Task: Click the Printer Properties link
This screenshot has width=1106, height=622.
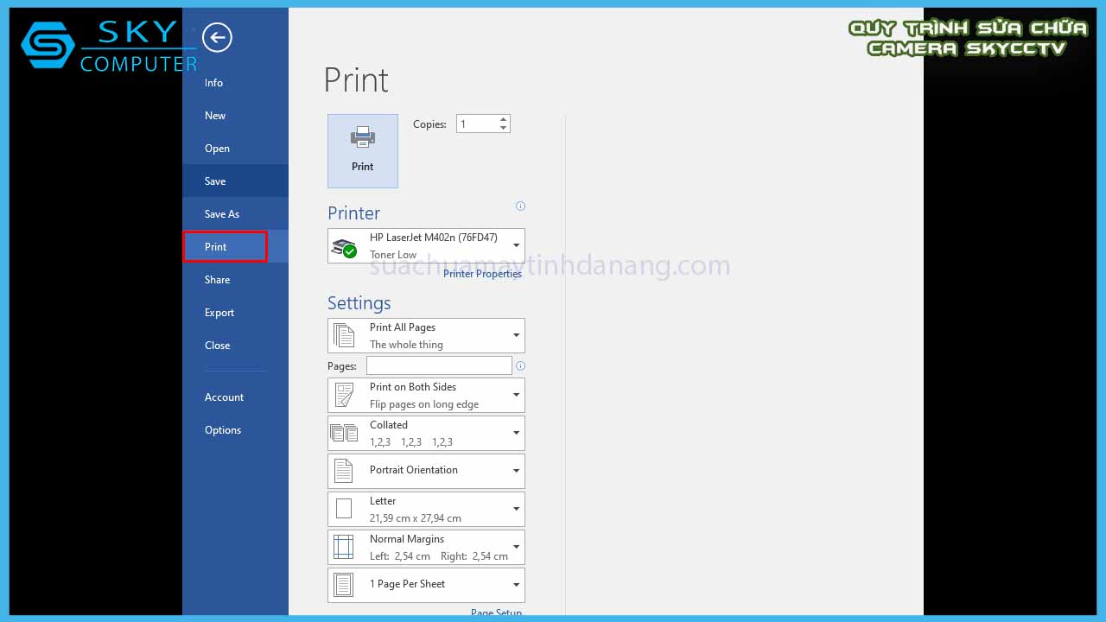Action: tap(482, 274)
